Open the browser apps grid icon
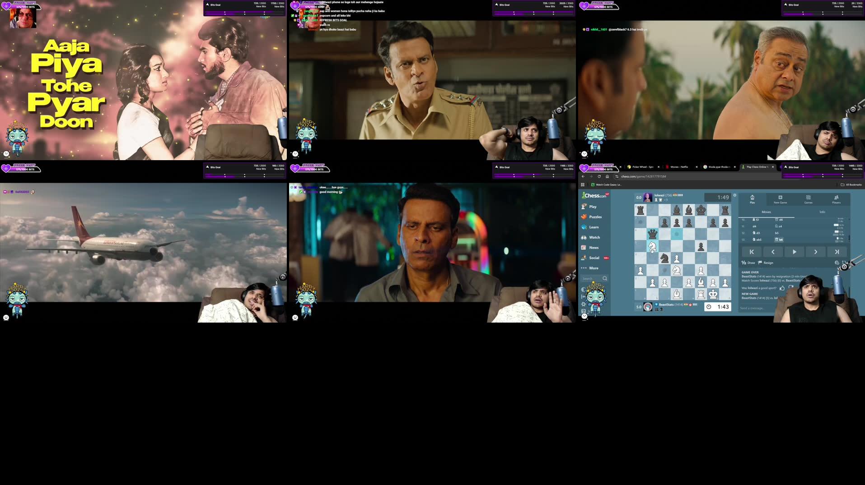865x485 pixels. pyautogui.click(x=583, y=185)
